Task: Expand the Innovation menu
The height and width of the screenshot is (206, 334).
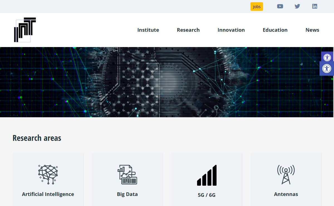Action: 231,30
